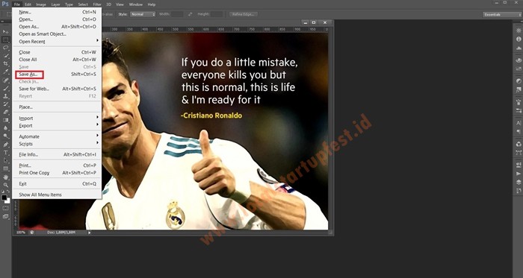Expand the Automate submenu
Viewport: 523px width, 278px height.
pyautogui.click(x=57, y=136)
